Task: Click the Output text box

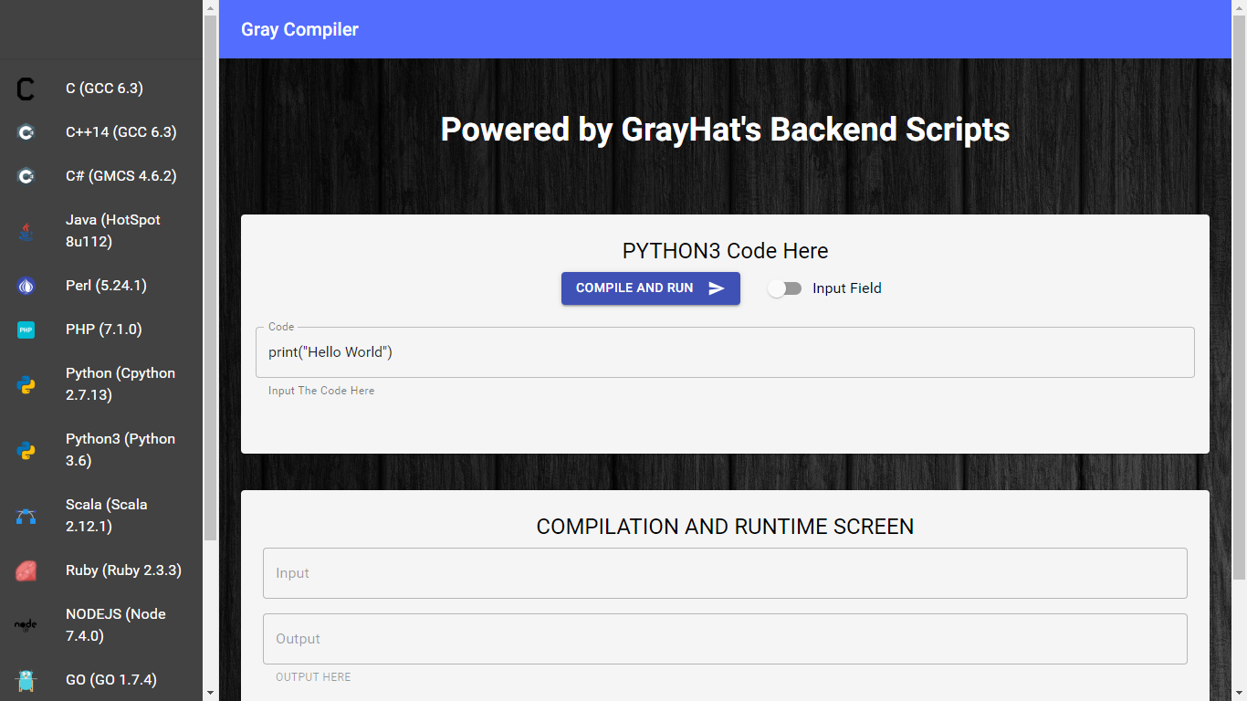Action: point(725,639)
